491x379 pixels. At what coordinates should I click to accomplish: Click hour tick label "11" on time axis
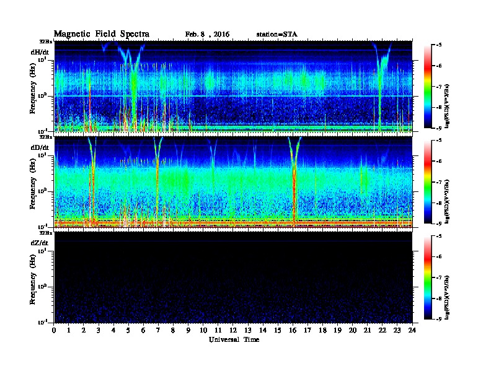click(218, 330)
